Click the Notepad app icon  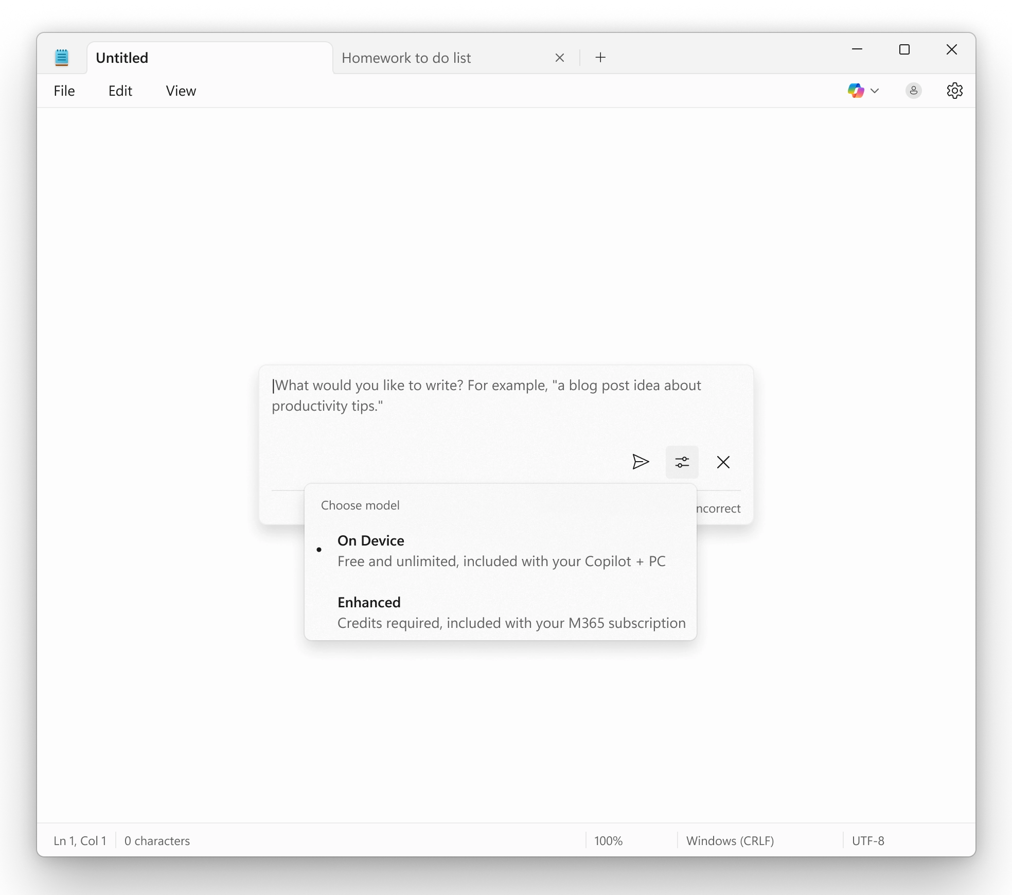62,58
